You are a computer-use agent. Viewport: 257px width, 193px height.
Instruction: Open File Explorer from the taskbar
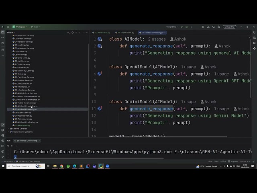coord(55,166)
